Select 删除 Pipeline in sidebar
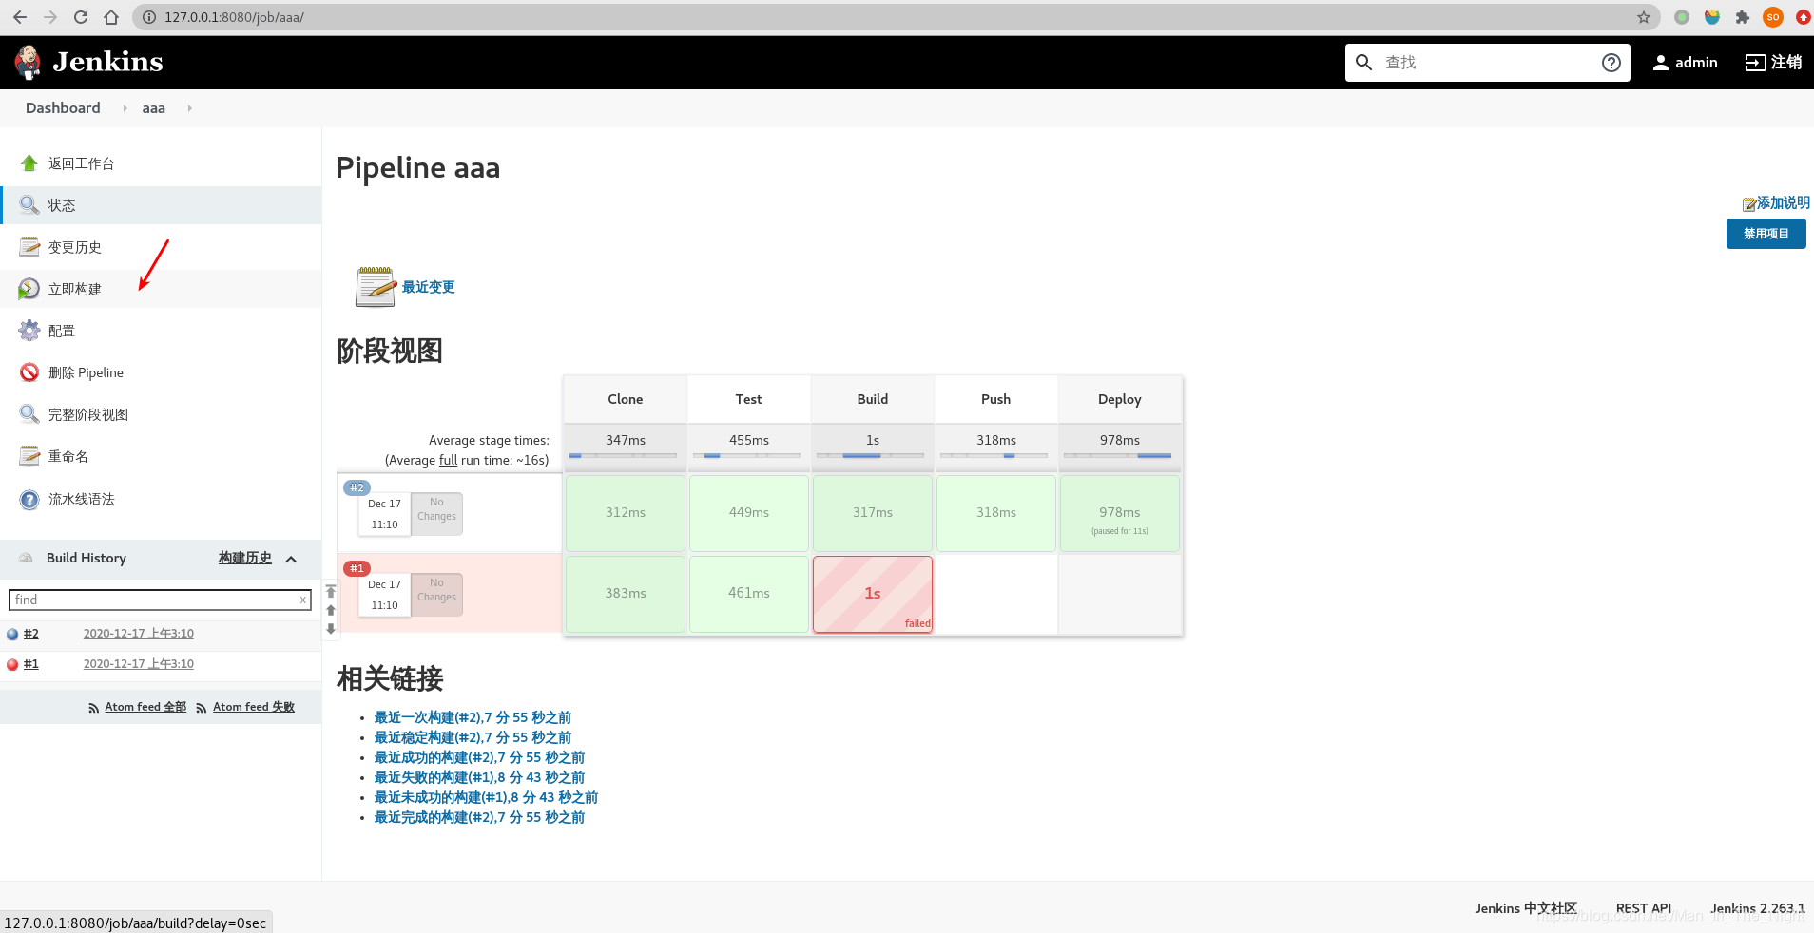This screenshot has height=933, width=1814. pyautogui.click(x=161, y=372)
